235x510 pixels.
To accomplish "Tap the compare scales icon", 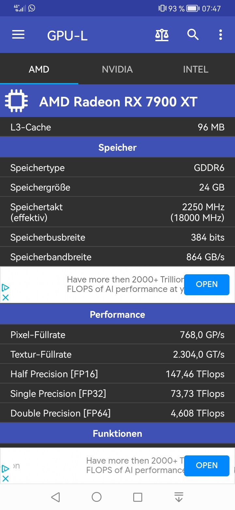I will [x=162, y=35].
